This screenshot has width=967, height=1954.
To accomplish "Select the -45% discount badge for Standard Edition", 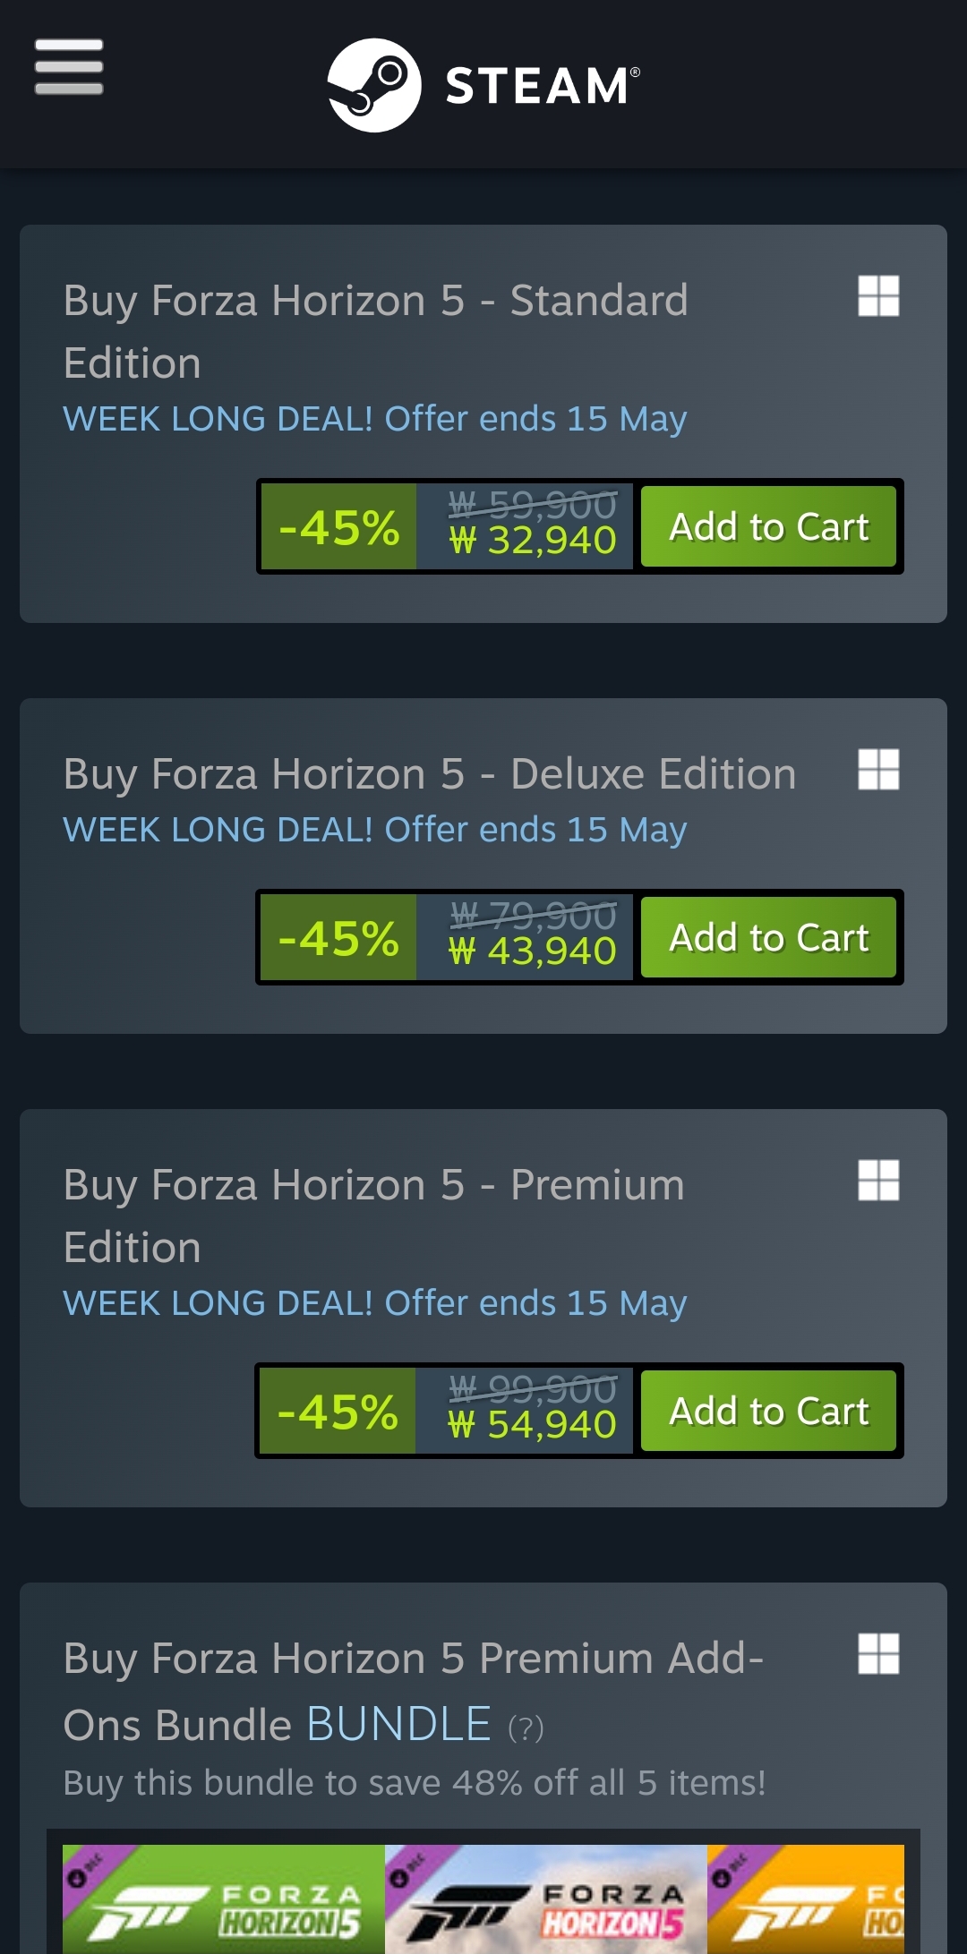I will click(338, 526).
